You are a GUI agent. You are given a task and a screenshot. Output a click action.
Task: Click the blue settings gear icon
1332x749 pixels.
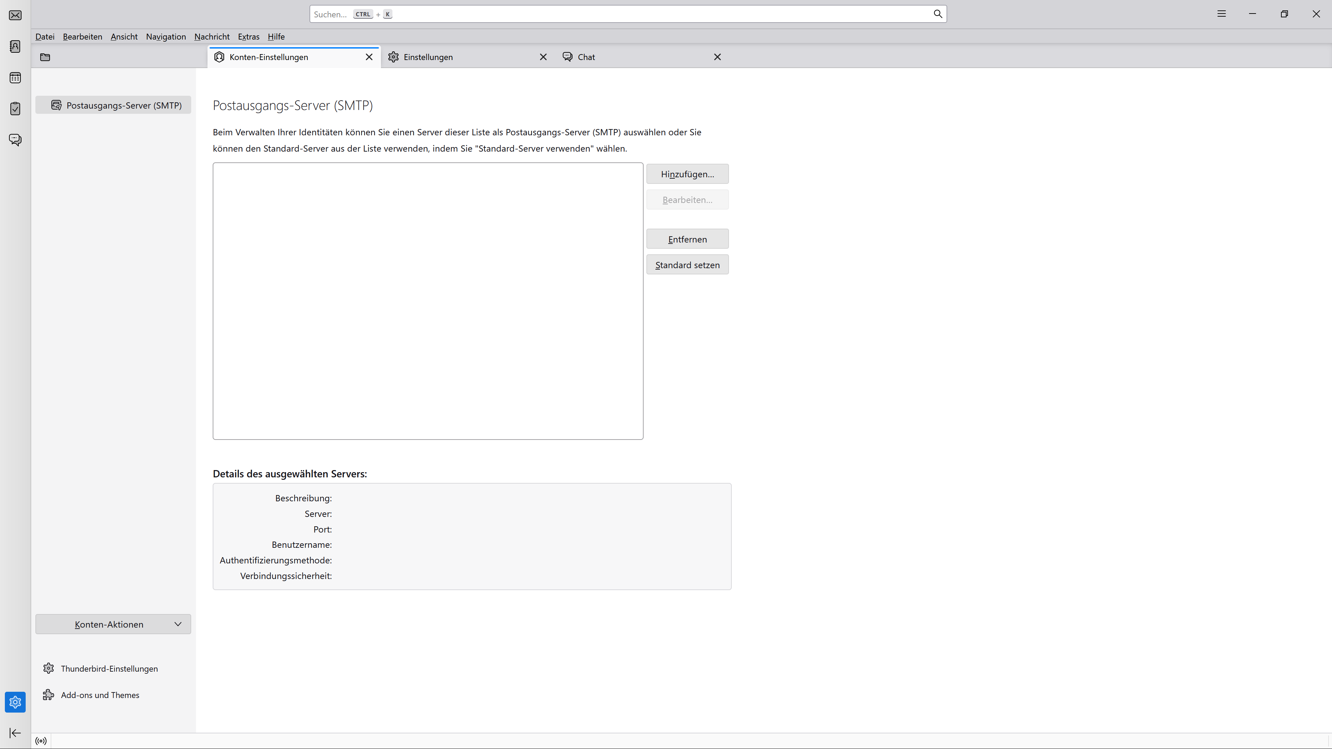[16, 702]
